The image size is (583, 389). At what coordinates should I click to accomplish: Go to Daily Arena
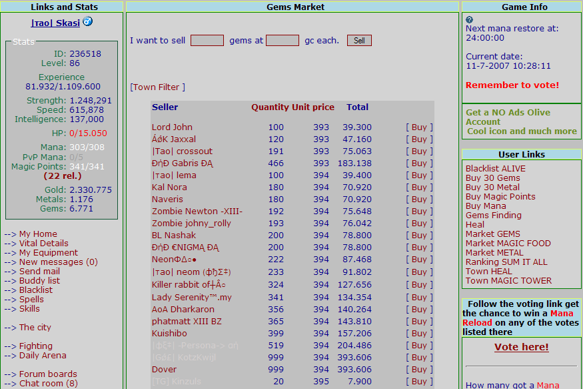click(x=43, y=356)
